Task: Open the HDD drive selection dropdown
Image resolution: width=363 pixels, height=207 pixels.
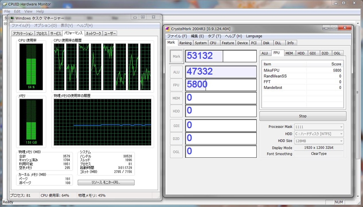Action: click(319, 134)
